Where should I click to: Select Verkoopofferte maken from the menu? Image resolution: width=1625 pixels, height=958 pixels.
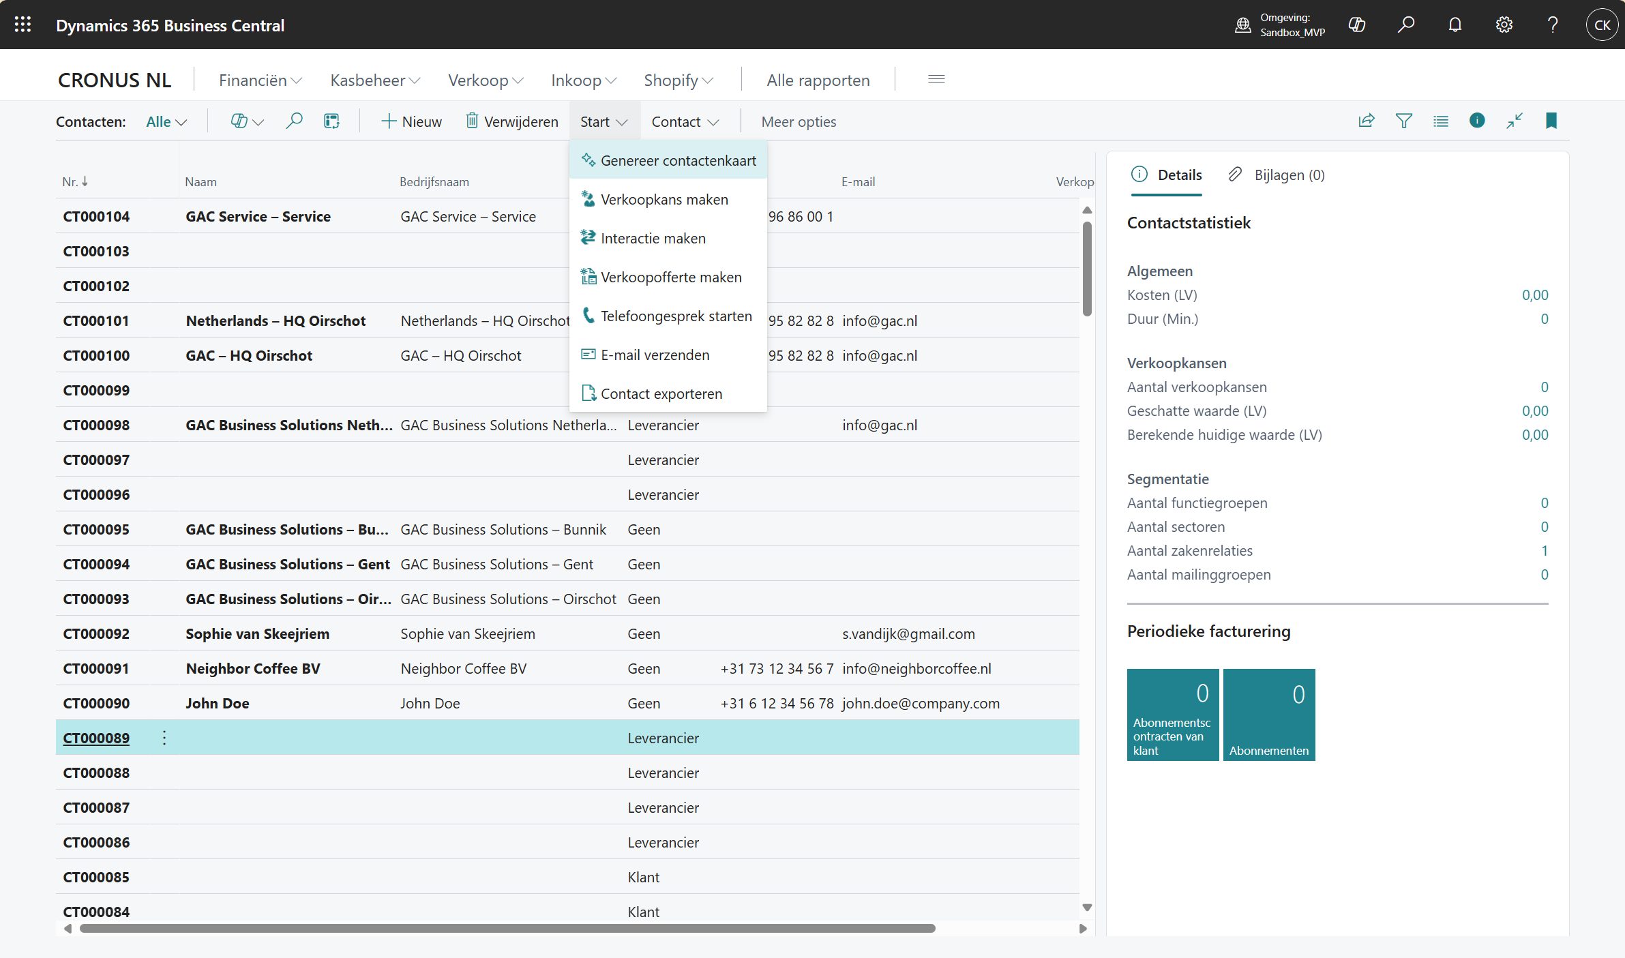click(670, 278)
